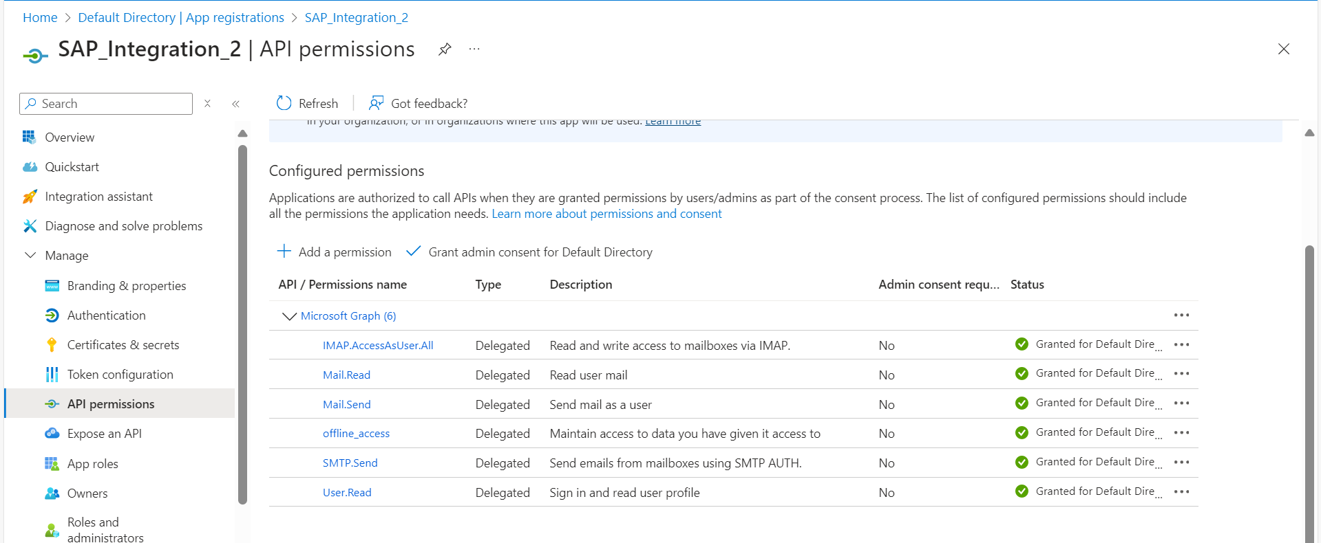
Task: Open ellipsis menu for Mail.Read row
Action: coord(1181,374)
